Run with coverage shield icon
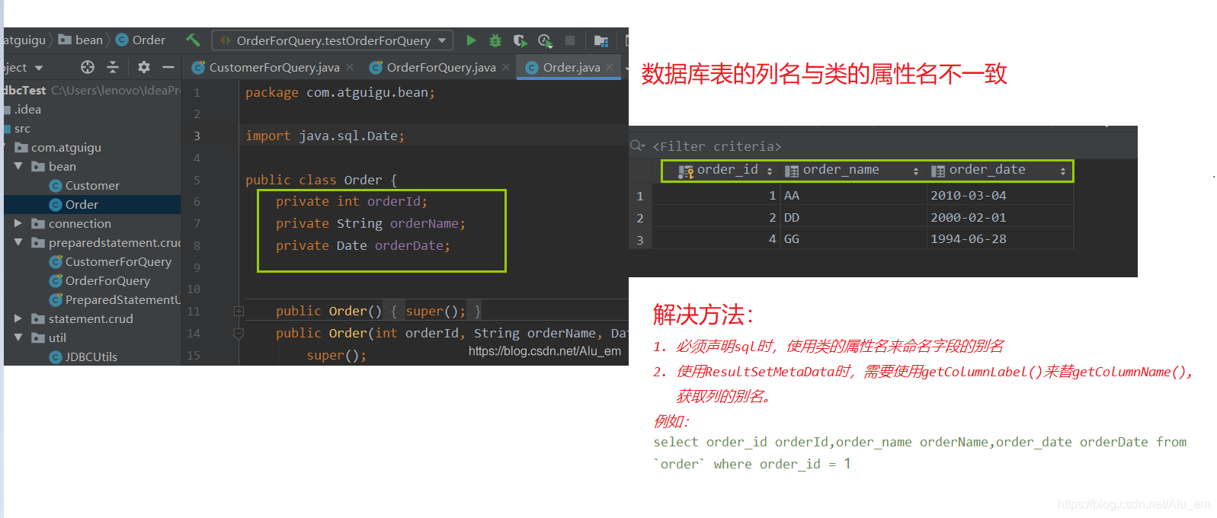Viewport: 1217px width, 518px height. tap(520, 40)
